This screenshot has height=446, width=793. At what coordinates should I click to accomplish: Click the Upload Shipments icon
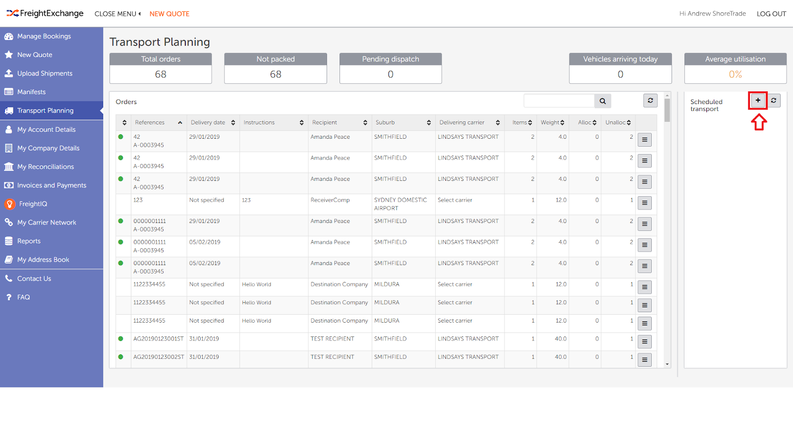8,73
